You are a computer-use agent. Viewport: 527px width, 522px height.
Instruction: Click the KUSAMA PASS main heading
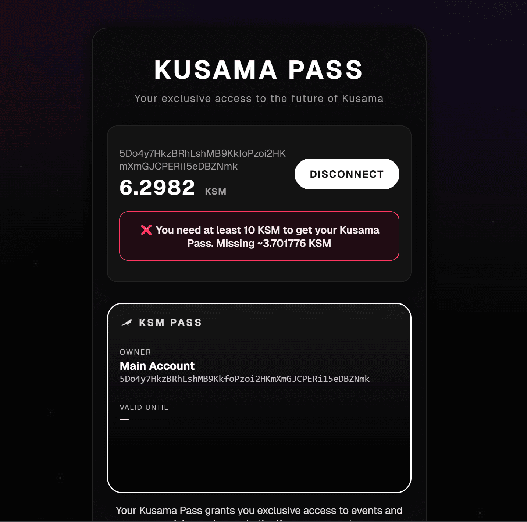tap(259, 70)
